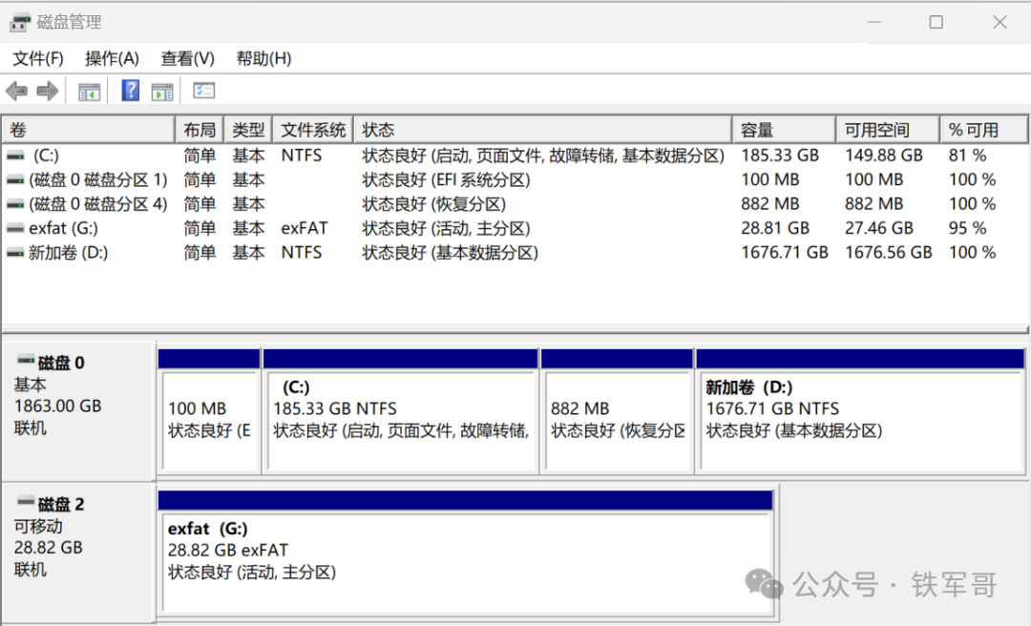Click the 磁盘 0 disk header panel

coord(79,411)
